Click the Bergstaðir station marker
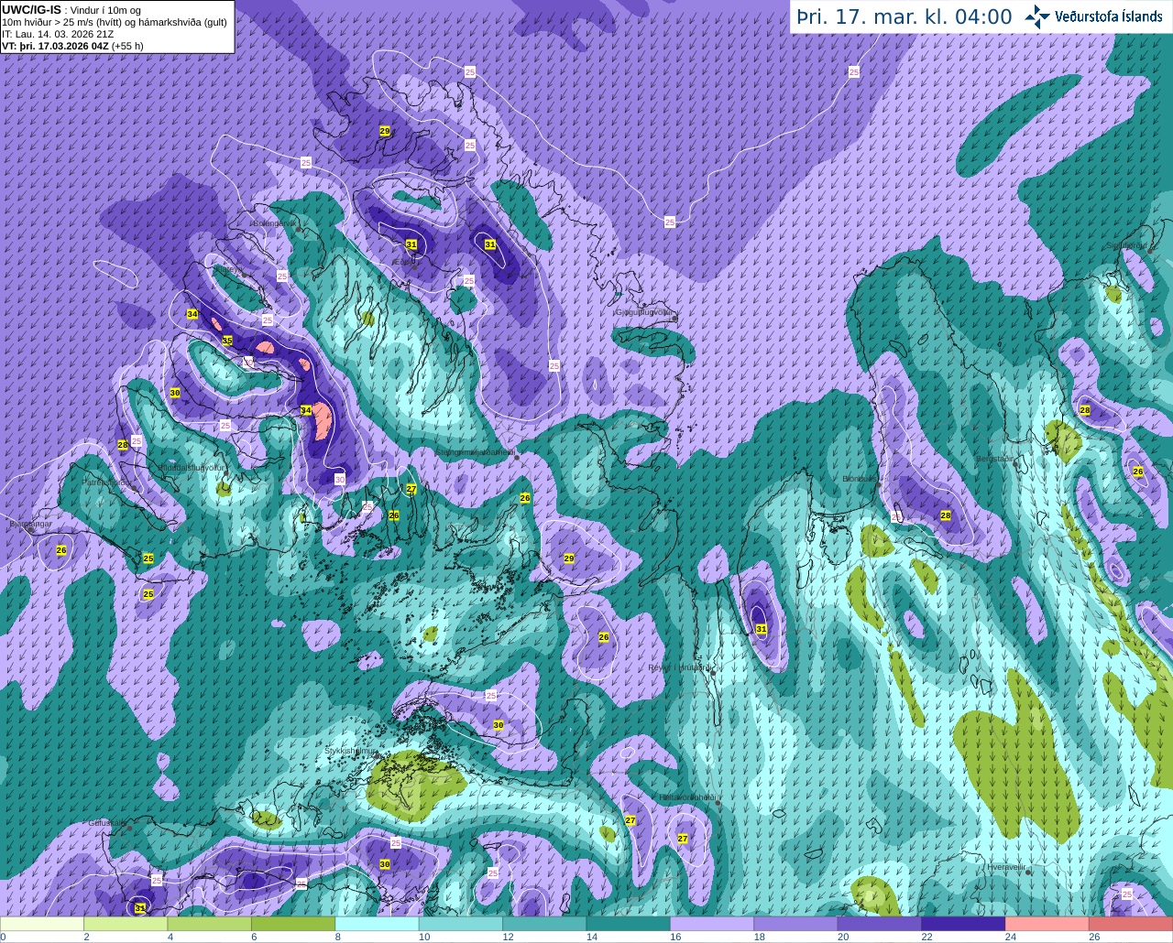1173x943 pixels. pyautogui.click(x=1017, y=465)
